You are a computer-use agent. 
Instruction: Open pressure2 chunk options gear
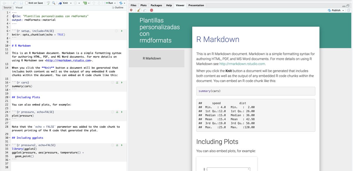pos(112,145)
